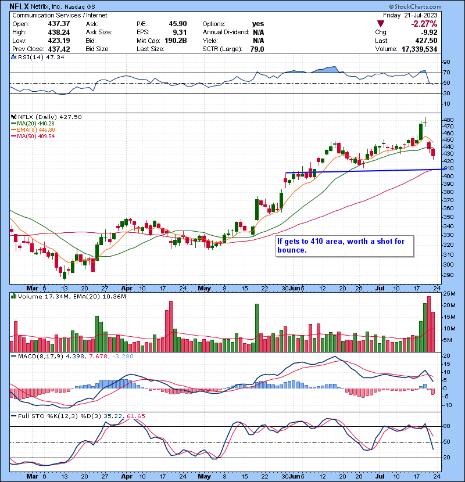The height and width of the screenshot is (482, 465).
Task: Click the stochastic %D value 61.65
Action: [x=135, y=416]
